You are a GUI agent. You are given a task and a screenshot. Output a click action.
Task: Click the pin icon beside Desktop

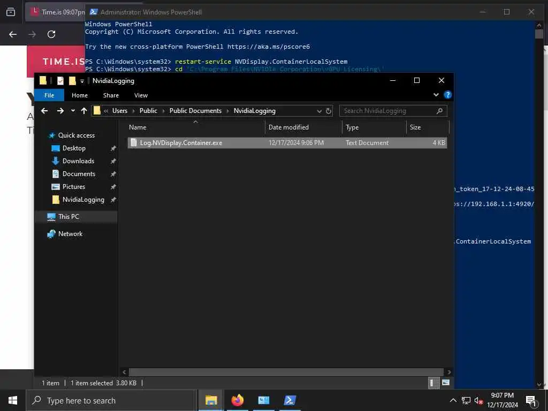pyautogui.click(x=113, y=149)
